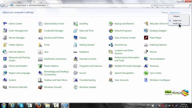Expand arrow after All Control Panel Items

pyautogui.click(x=48, y=5)
